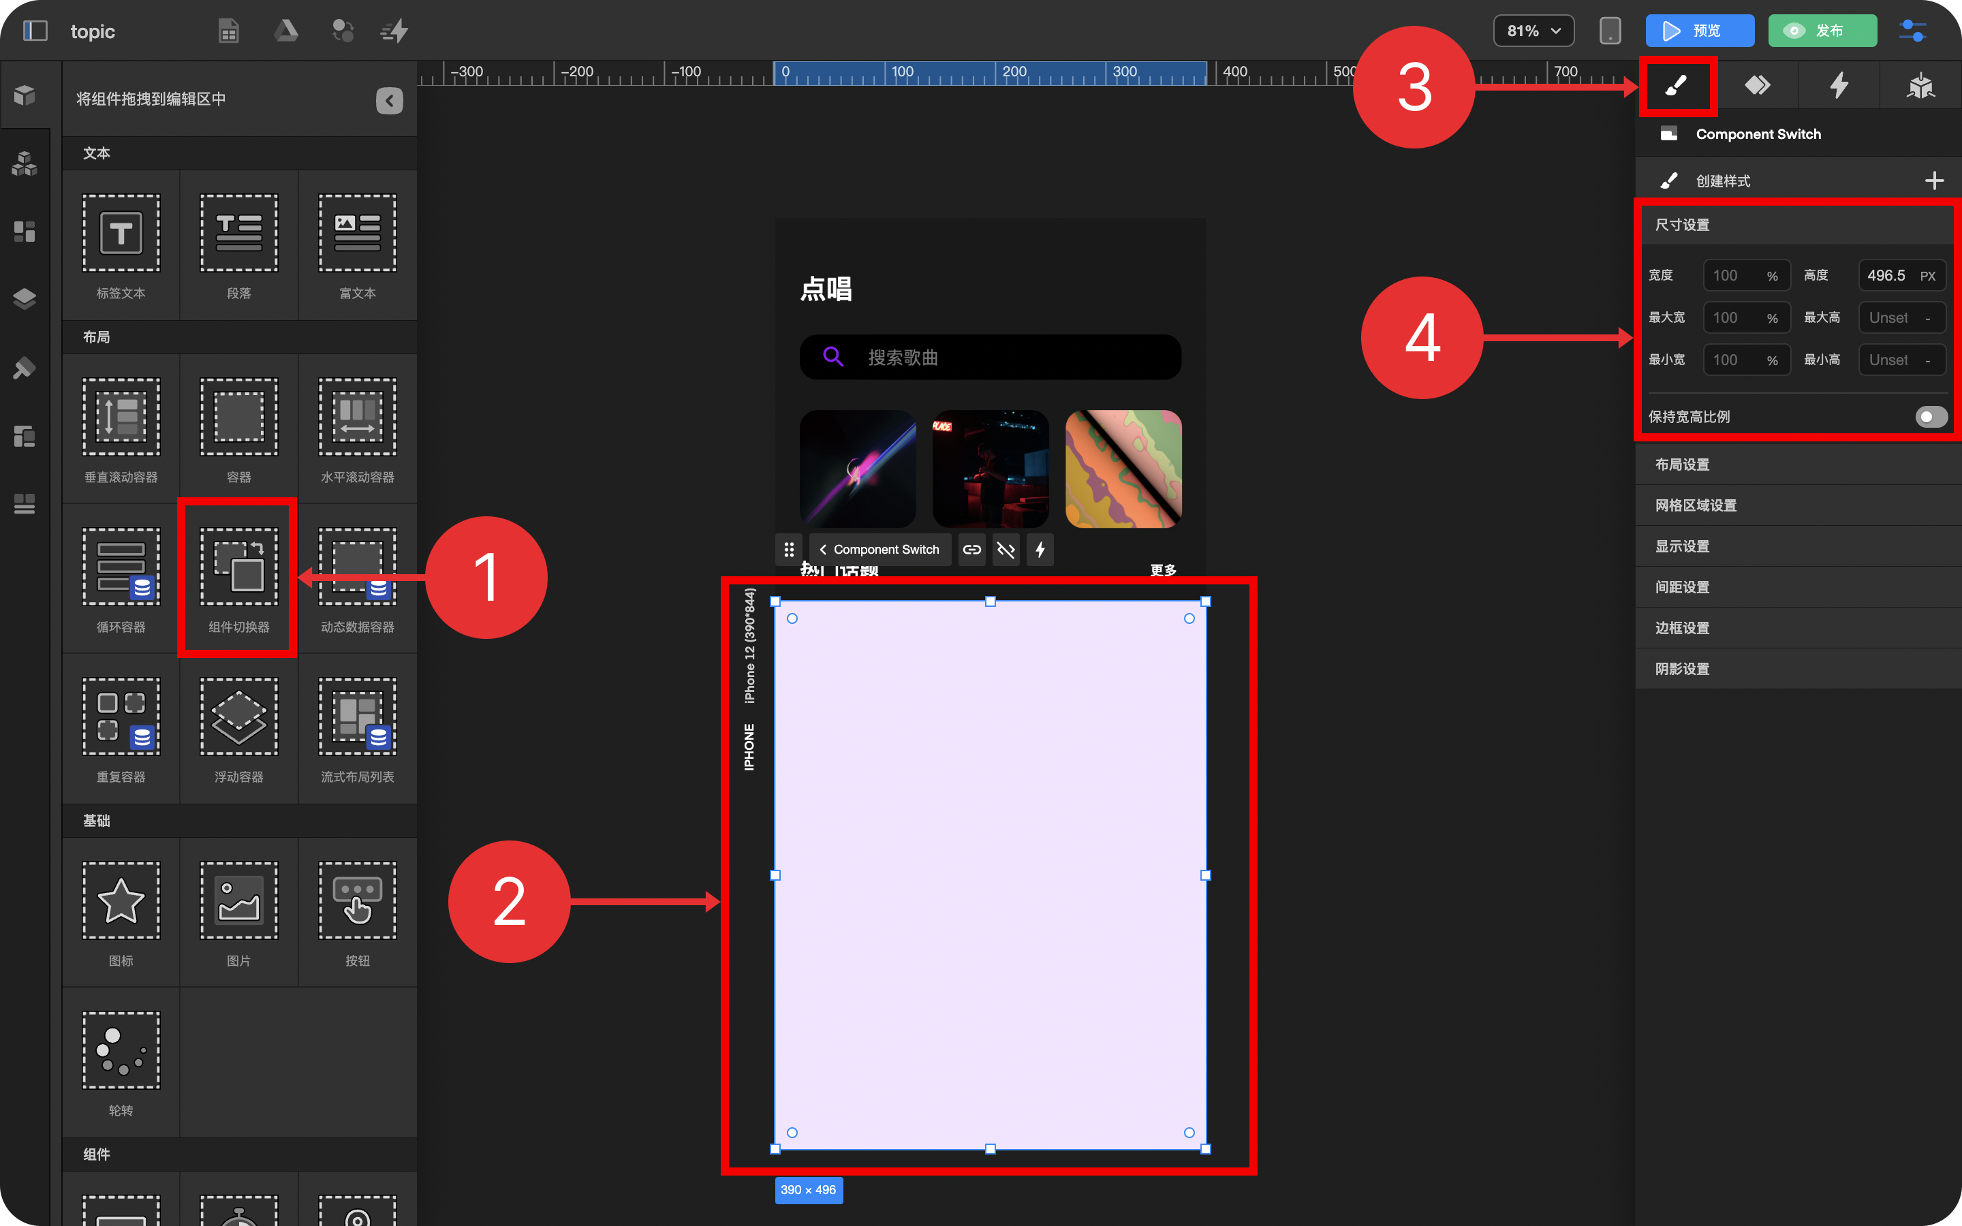Go back via Component Switch breadcrumb
The image size is (1962, 1226).
(x=879, y=550)
